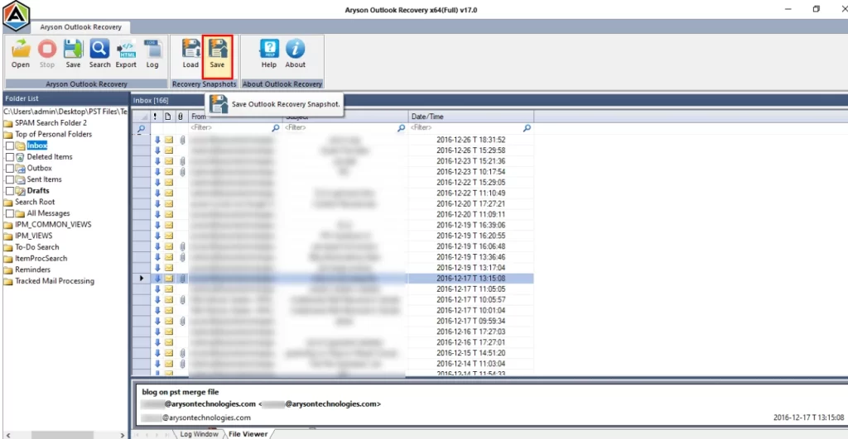
Task: Click the importance column header icon
Action: point(155,117)
